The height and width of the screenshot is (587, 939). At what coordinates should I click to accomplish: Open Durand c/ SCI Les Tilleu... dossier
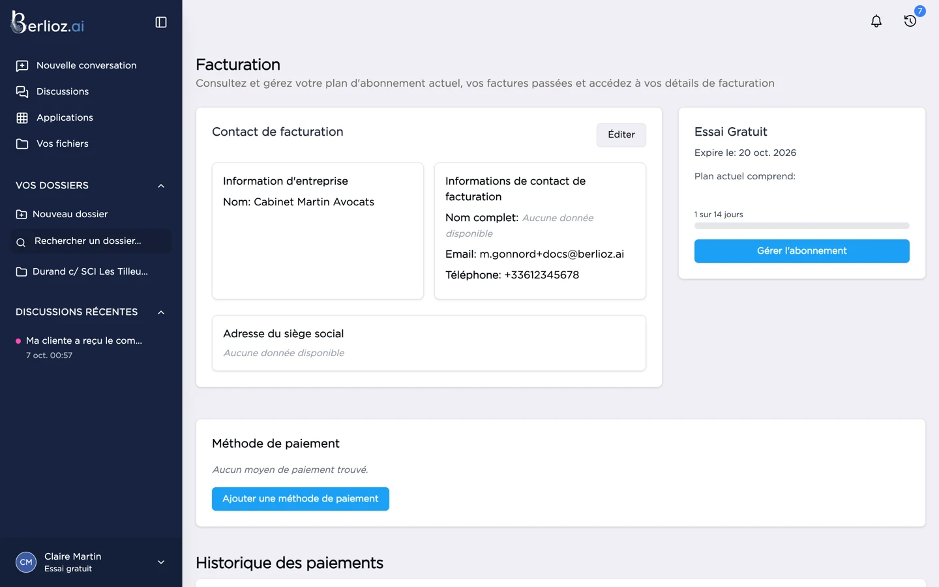pos(91,271)
